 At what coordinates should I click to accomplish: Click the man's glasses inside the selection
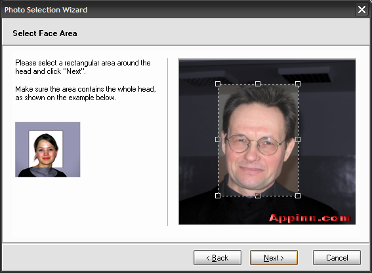pos(255,144)
